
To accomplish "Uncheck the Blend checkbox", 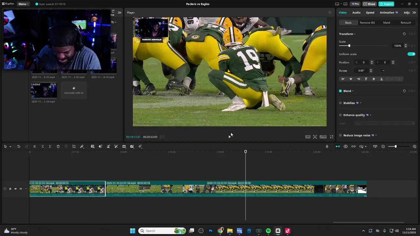I will click(340, 91).
